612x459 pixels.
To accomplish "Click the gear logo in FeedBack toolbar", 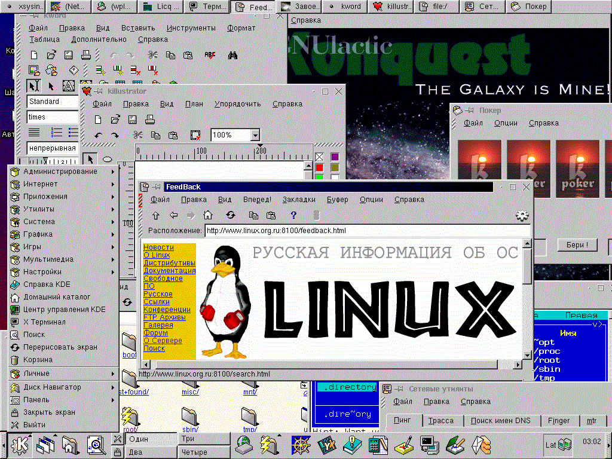I will [x=522, y=215].
